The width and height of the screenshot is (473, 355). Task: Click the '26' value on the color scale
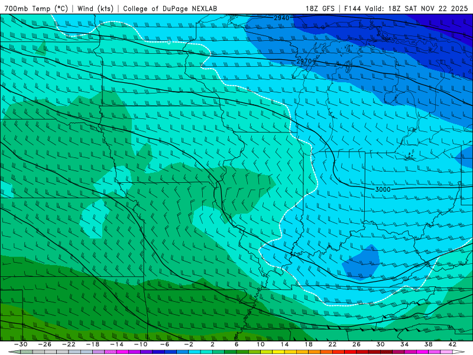pyautogui.click(x=357, y=344)
